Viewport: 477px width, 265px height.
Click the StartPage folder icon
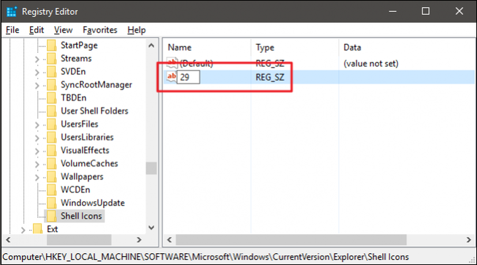[52, 45]
